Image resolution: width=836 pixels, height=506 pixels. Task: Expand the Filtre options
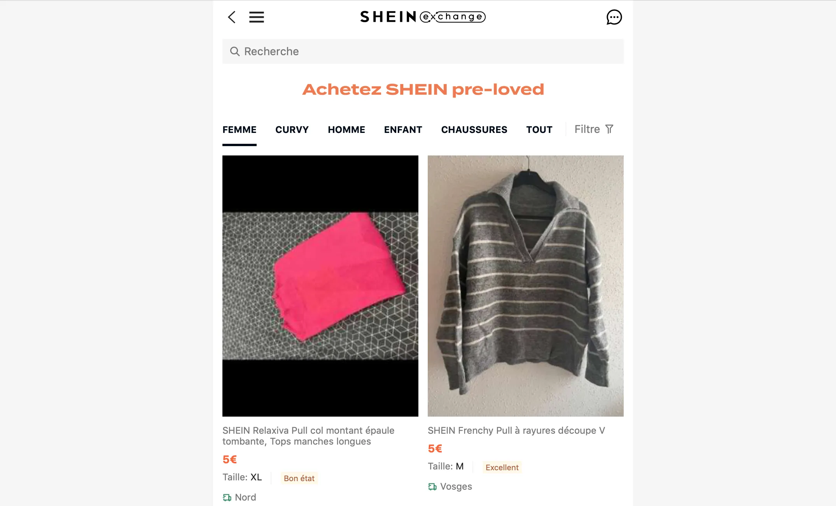[x=594, y=129]
